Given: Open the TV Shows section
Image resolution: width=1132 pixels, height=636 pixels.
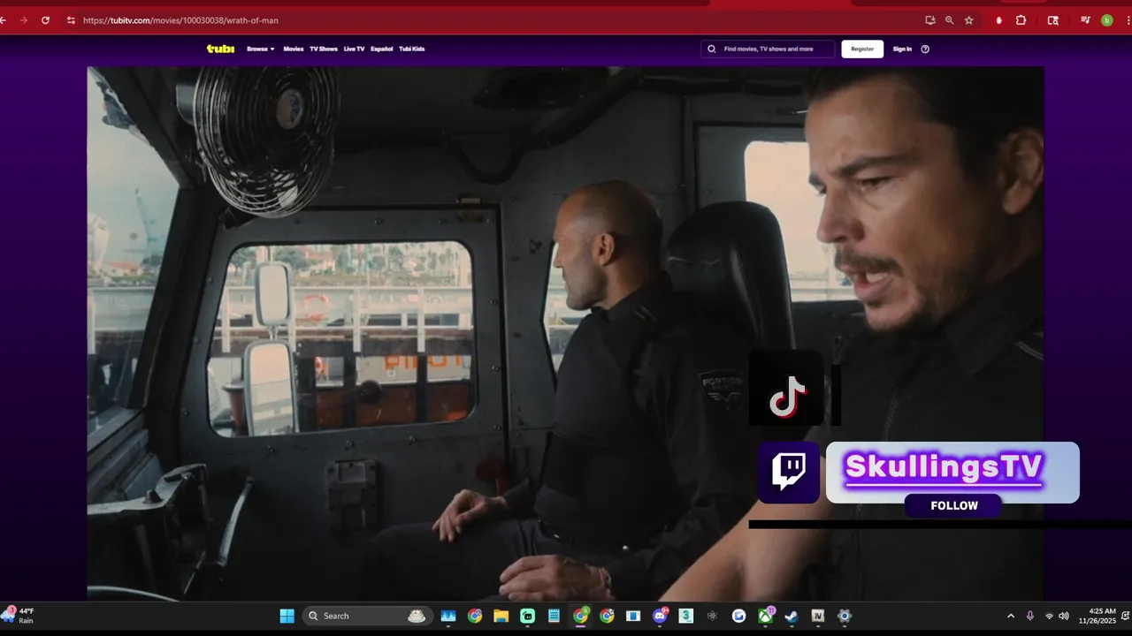Looking at the screenshot, I should [324, 49].
